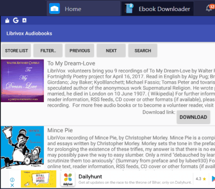Go to the Previous page
The width and height of the screenshot is (215, 189).
tap(79, 51)
